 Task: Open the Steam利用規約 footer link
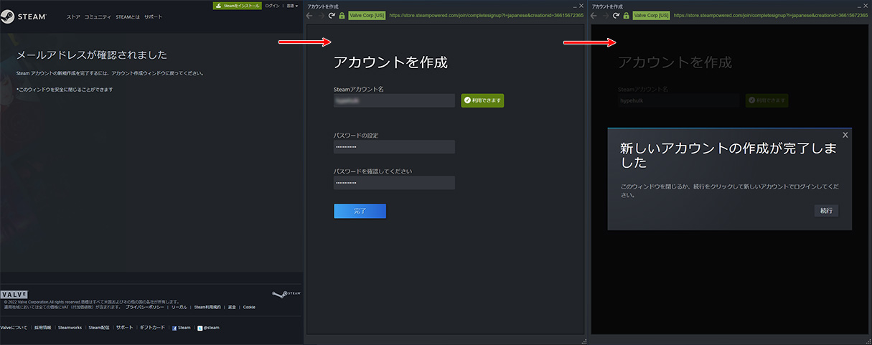pos(208,307)
